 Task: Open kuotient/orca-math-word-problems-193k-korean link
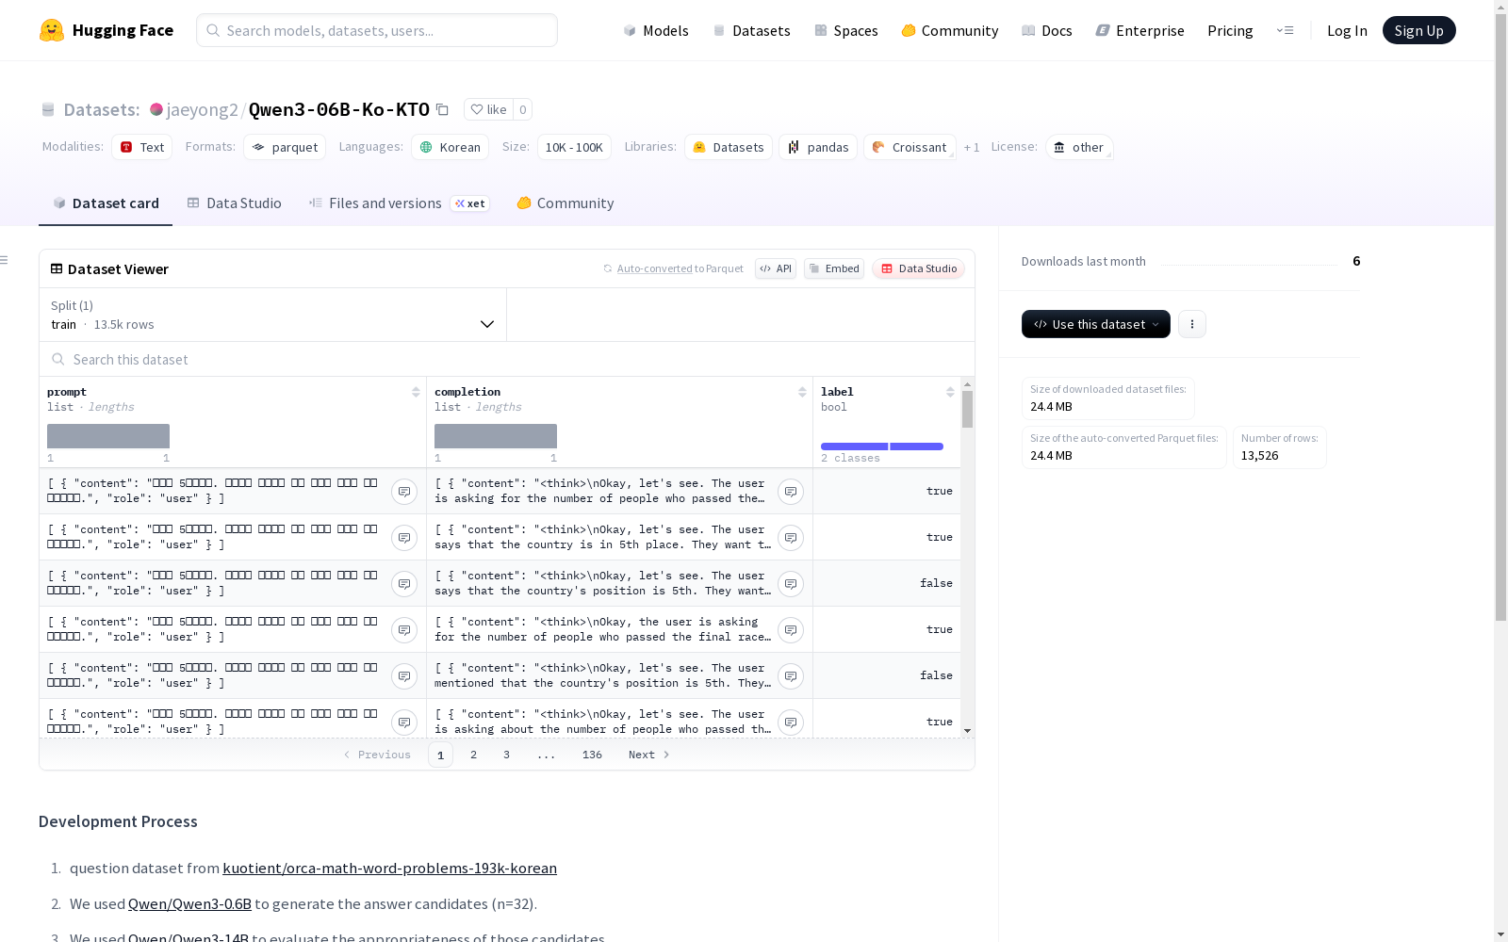pos(389,869)
